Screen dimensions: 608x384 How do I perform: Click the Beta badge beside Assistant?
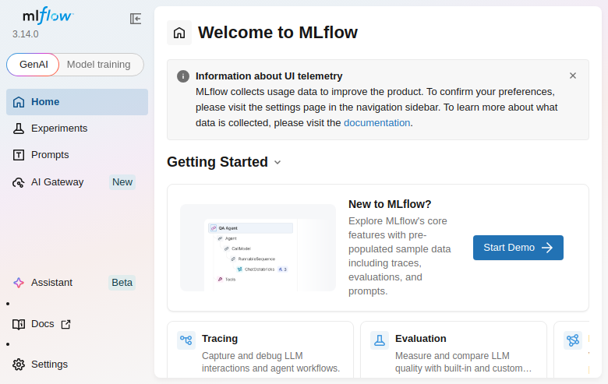pyautogui.click(x=122, y=283)
